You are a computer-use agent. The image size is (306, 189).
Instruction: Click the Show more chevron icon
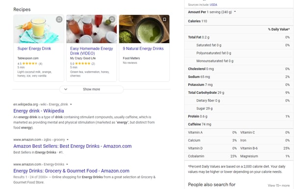(x=66, y=89)
